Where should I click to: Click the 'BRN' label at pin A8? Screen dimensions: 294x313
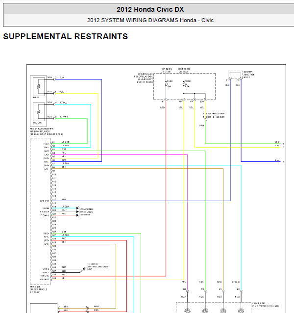point(64,167)
